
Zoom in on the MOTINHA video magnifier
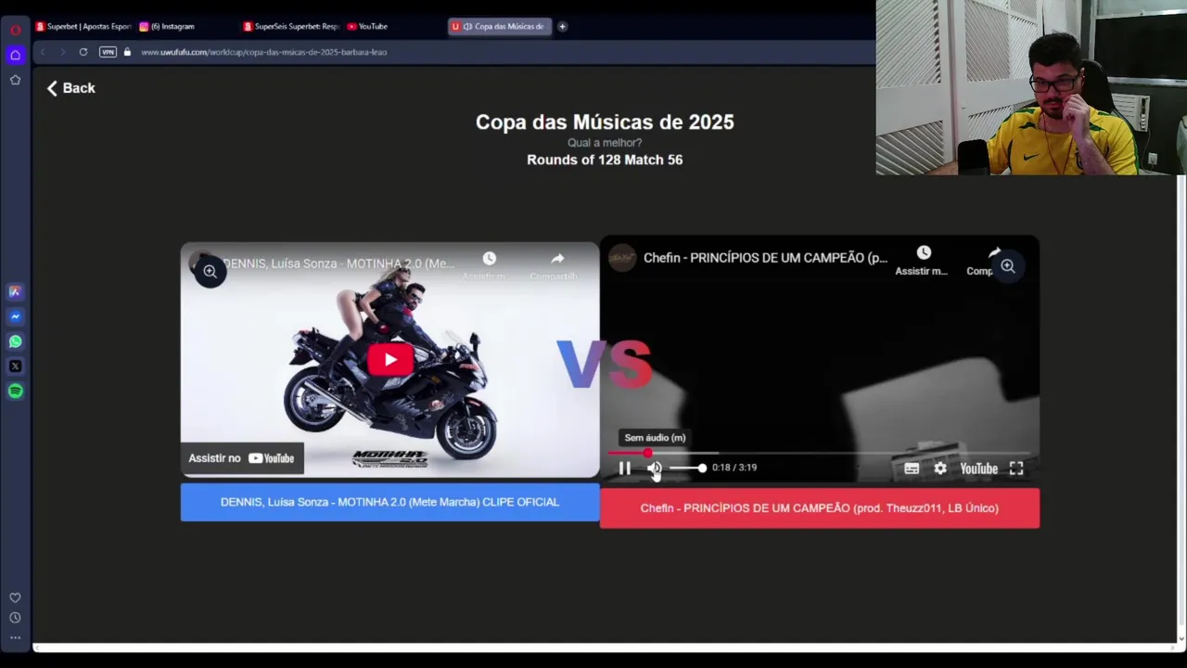211,272
